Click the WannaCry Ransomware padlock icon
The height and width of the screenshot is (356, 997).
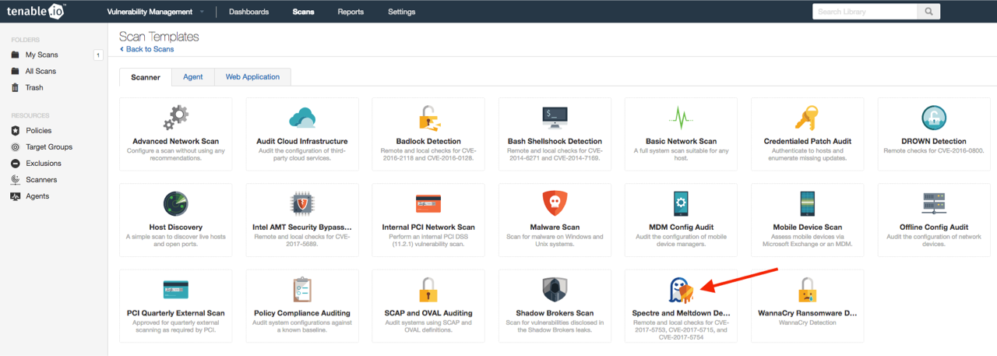click(x=807, y=290)
